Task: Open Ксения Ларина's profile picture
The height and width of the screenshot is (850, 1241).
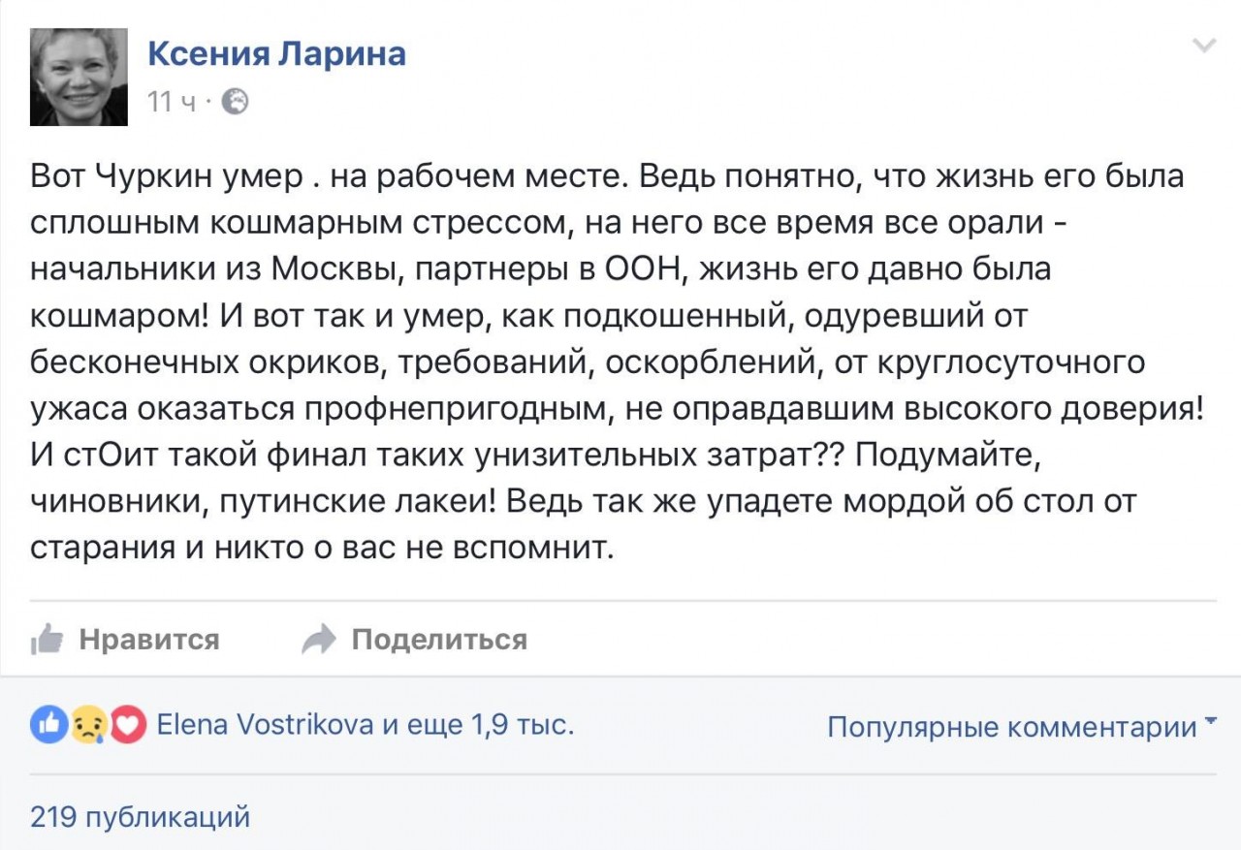Action: [x=79, y=77]
